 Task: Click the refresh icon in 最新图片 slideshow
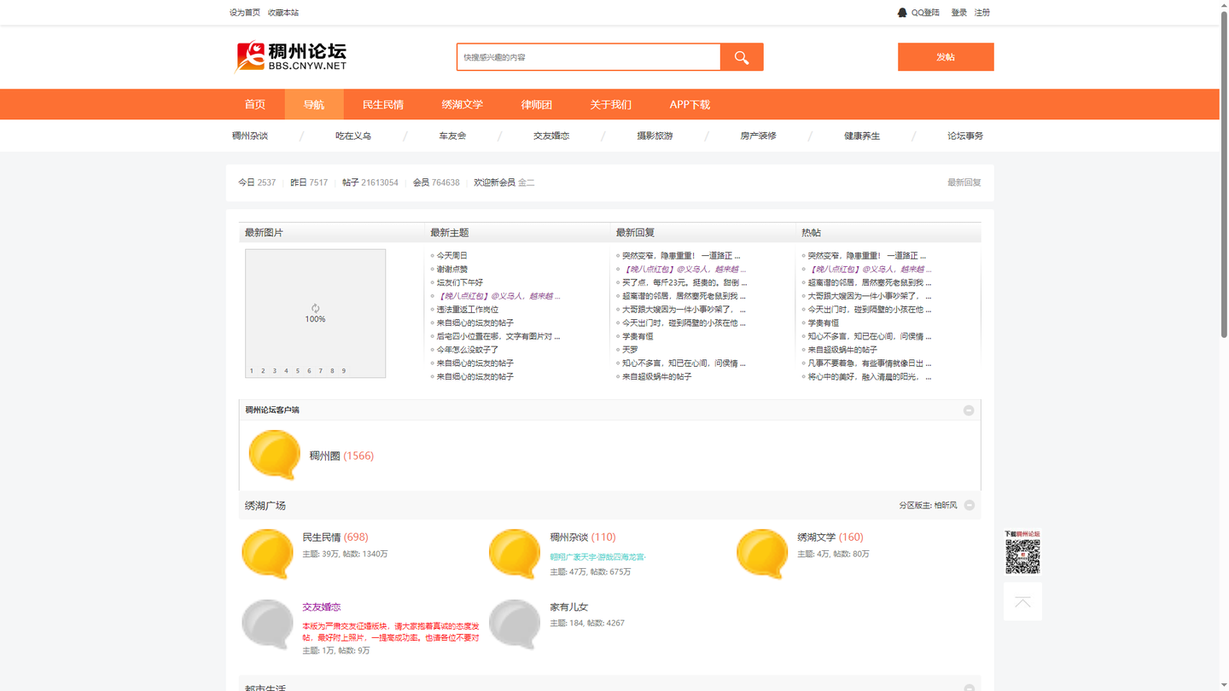coord(315,308)
